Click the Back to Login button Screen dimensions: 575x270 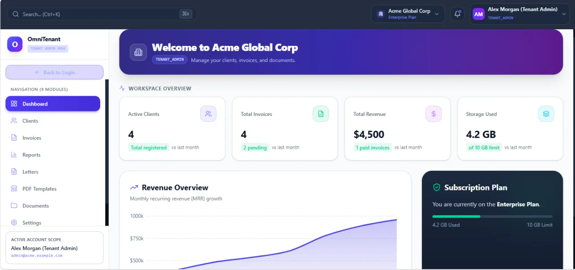pos(54,72)
